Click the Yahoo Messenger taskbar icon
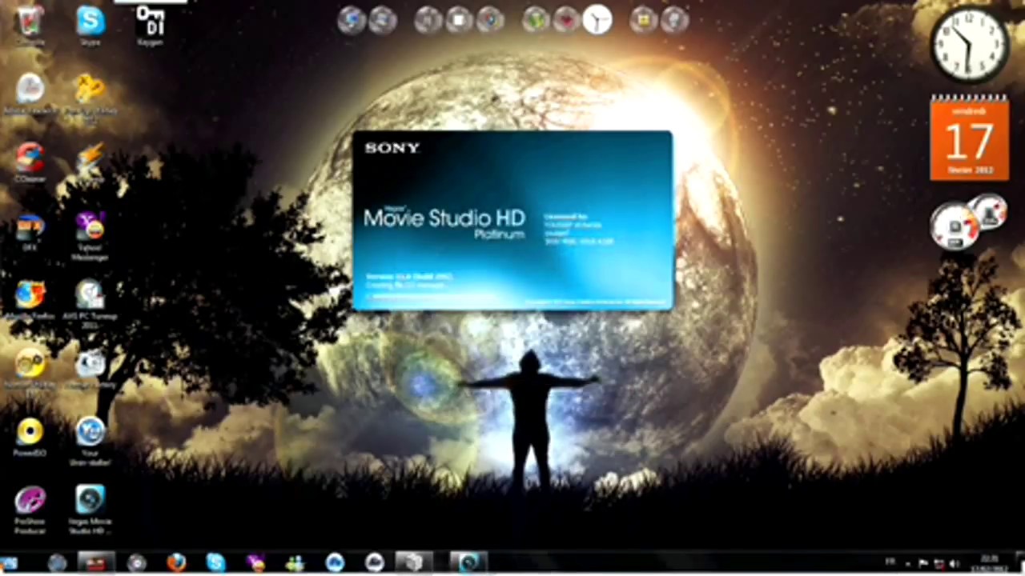The width and height of the screenshot is (1025, 576). 255,563
